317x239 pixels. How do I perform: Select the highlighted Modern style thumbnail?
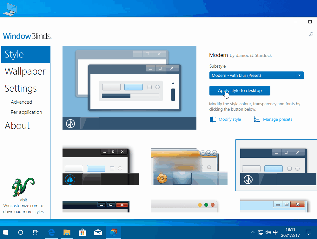[276, 165]
